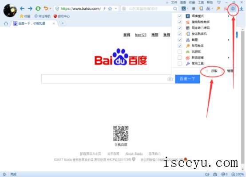Click the extensions grid toolbar icon
Screen dimensions: 246x177
pos(233,8)
